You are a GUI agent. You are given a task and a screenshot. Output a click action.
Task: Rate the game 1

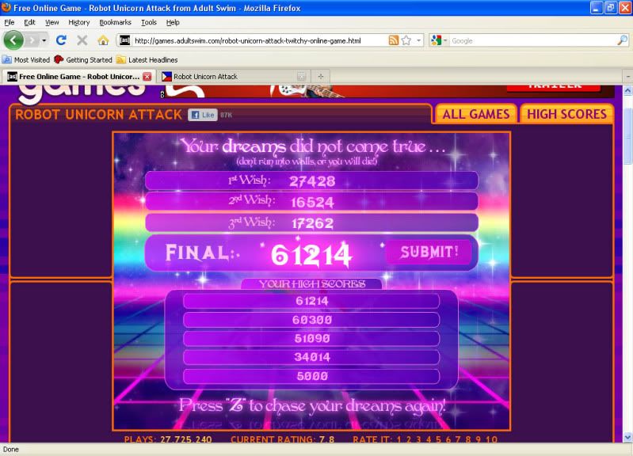398,439
